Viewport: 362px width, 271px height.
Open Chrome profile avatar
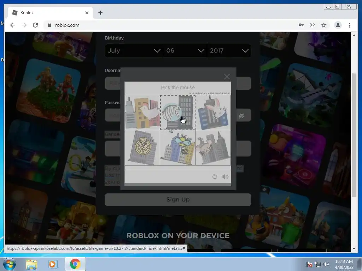point(338,25)
